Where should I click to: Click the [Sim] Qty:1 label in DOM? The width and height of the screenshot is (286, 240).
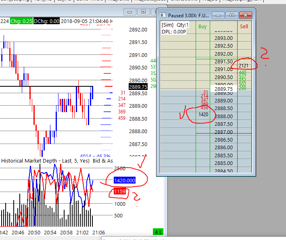(175, 25)
